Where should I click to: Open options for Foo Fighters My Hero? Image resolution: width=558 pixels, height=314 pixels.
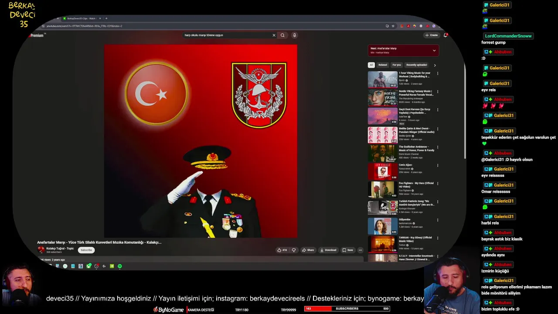pos(438,184)
